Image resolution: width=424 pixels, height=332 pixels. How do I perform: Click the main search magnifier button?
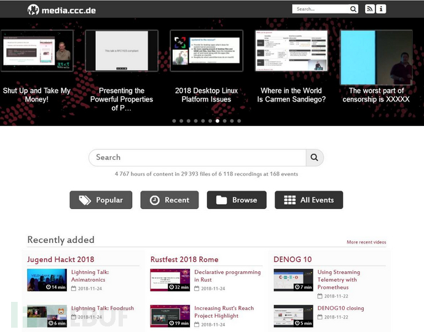(314, 157)
